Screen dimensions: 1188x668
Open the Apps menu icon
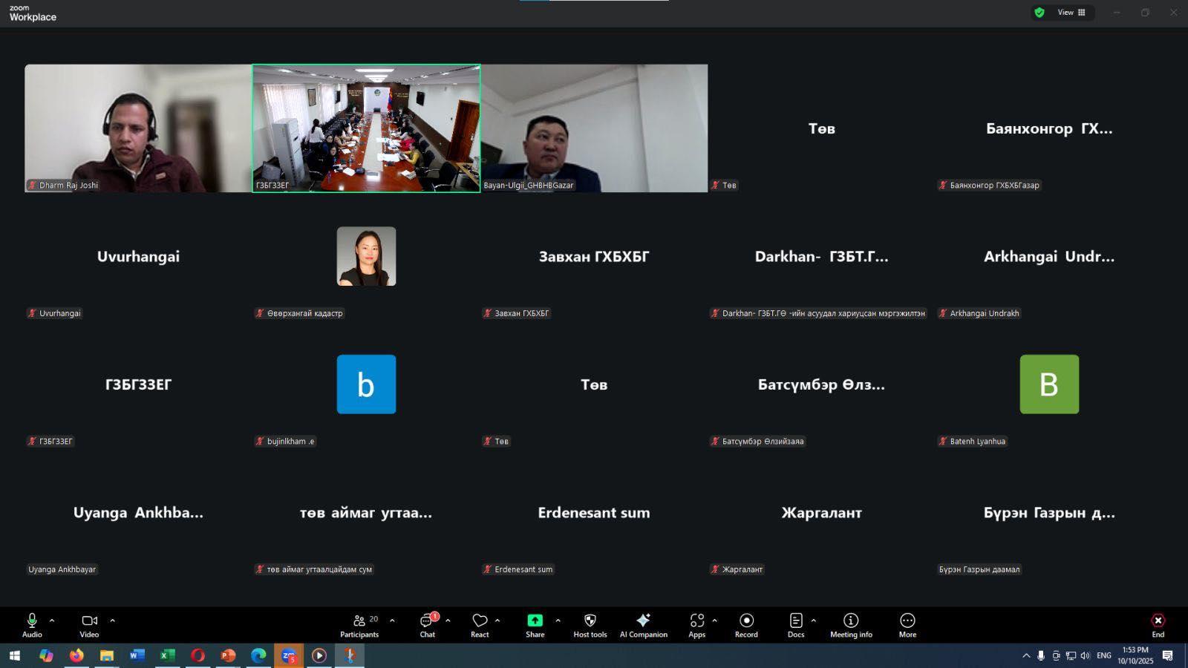click(696, 625)
